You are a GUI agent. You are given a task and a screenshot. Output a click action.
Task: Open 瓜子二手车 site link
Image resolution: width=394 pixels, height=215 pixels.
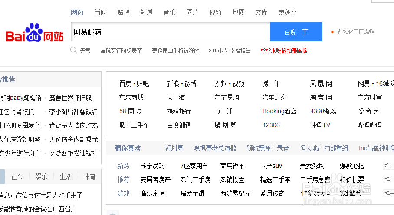pos(134,125)
